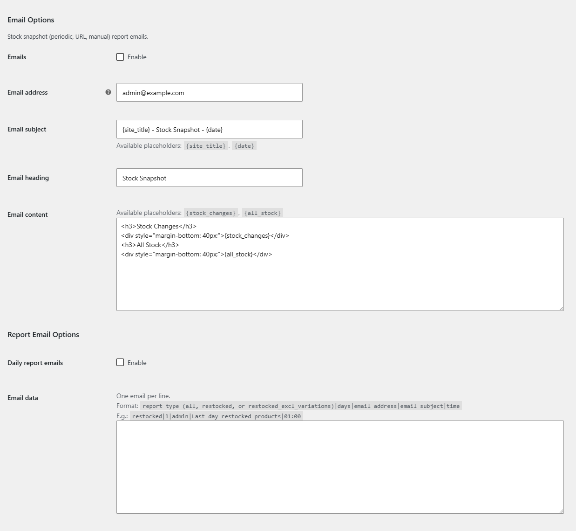Enable the Emails checkbox
The height and width of the screenshot is (531, 576).
120,57
